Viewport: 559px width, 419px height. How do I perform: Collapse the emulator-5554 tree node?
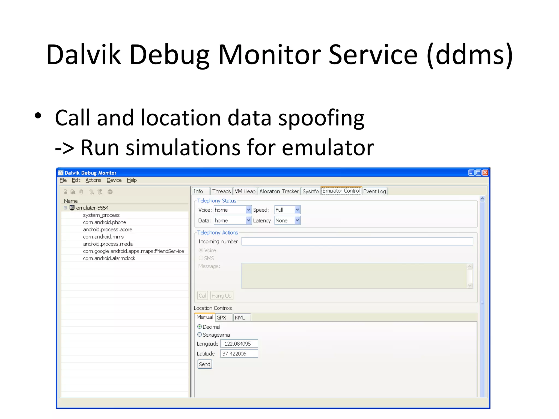point(65,208)
